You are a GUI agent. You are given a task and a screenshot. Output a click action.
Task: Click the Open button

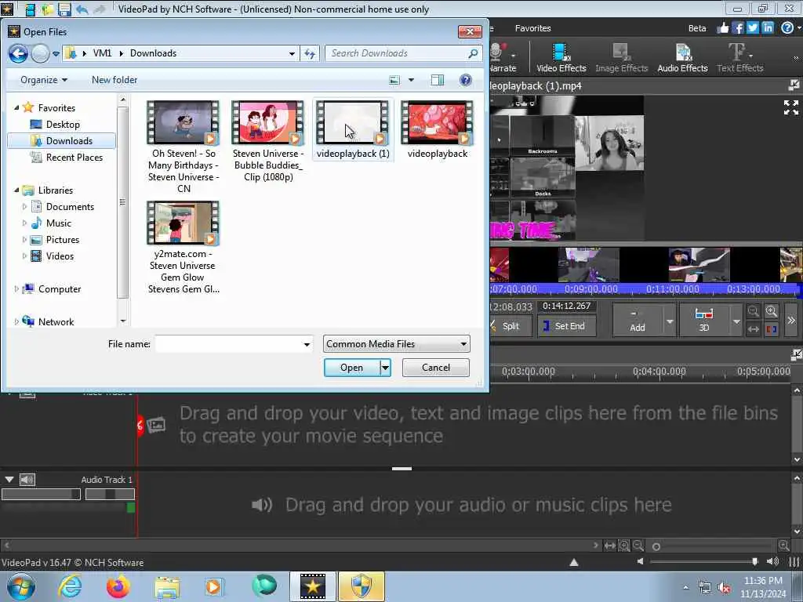(x=352, y=368)
